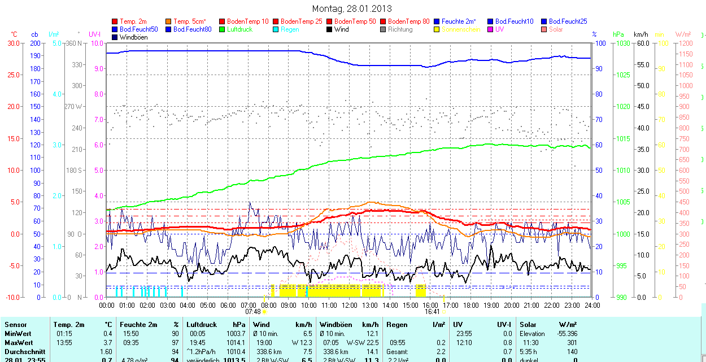Click the green Luftdruck legend square
Screen dimensions: 706x362
click(x=222, y=29)
